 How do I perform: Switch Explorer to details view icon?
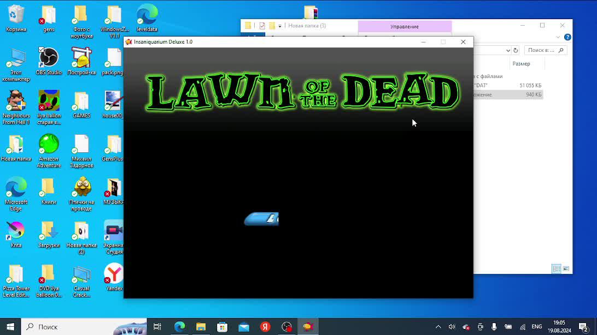[x=557, y=268]
